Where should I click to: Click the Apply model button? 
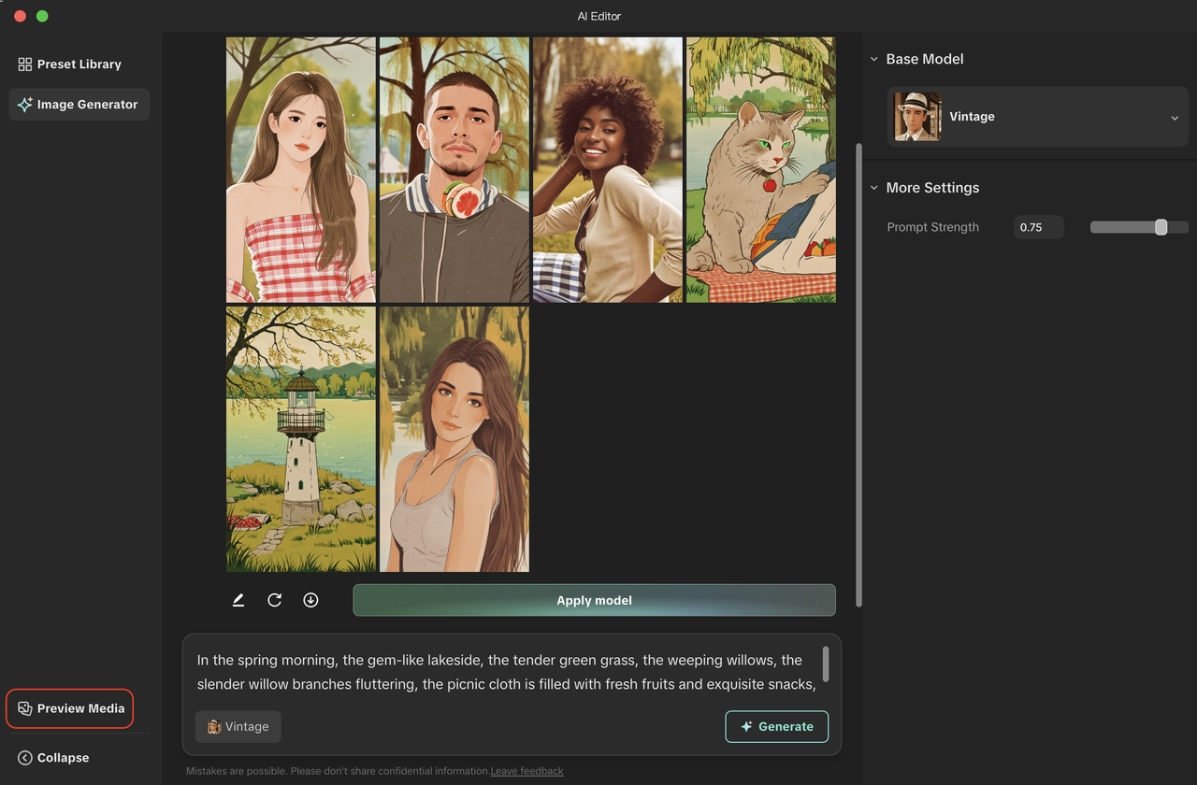pos(594,600)
